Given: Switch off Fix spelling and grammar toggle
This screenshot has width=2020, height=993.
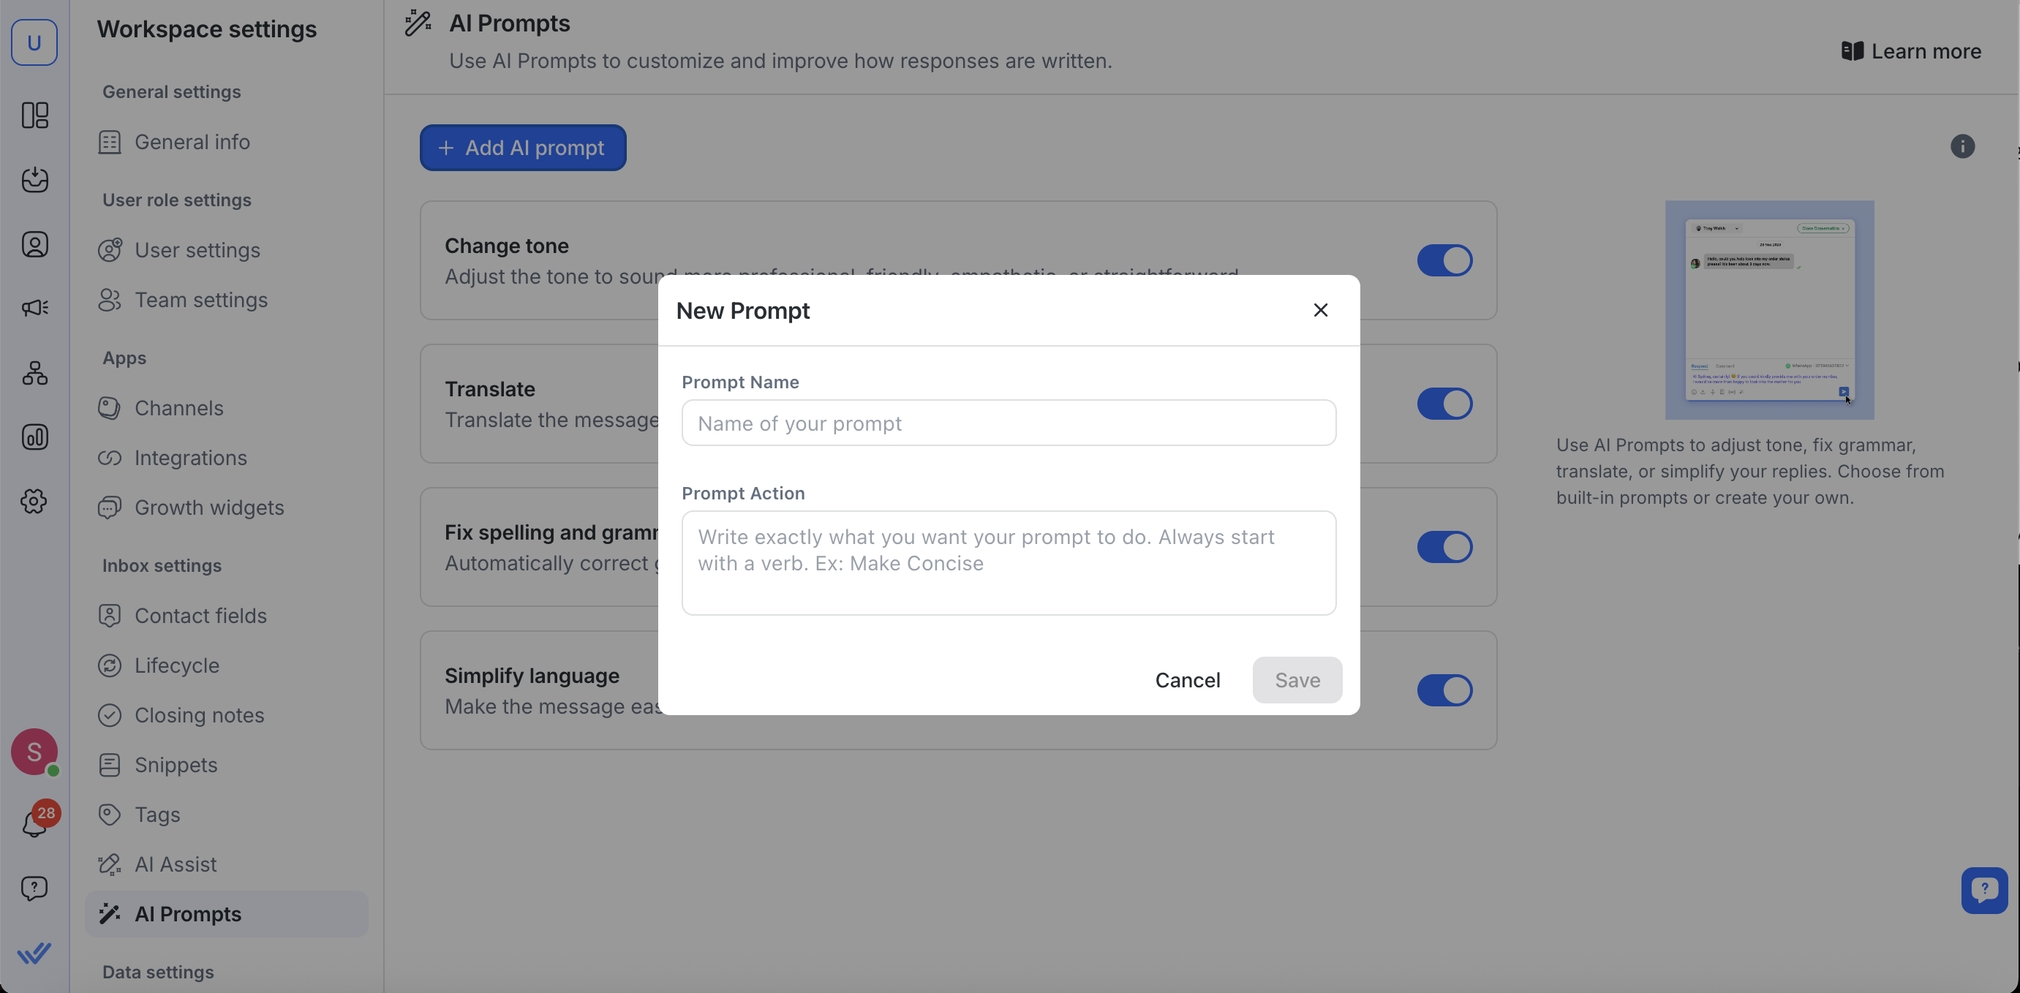Looking at the screenshot, I should click(x=1444, y=547).
